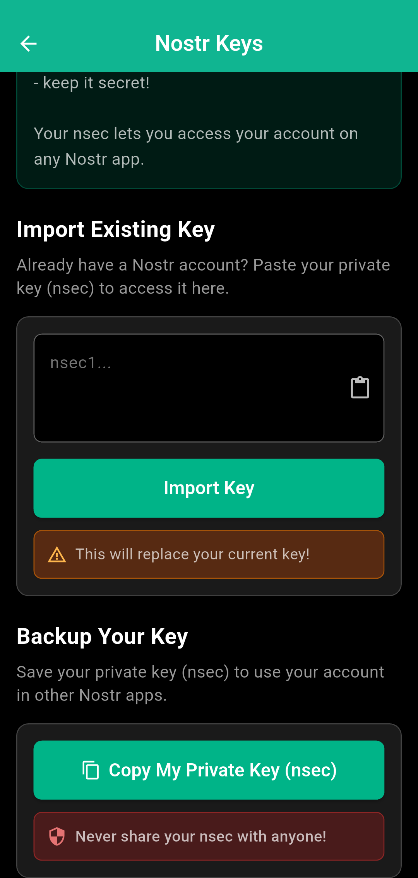Click the Backup Your Key description text
The image size is (418, 878).
coord(200,683)
